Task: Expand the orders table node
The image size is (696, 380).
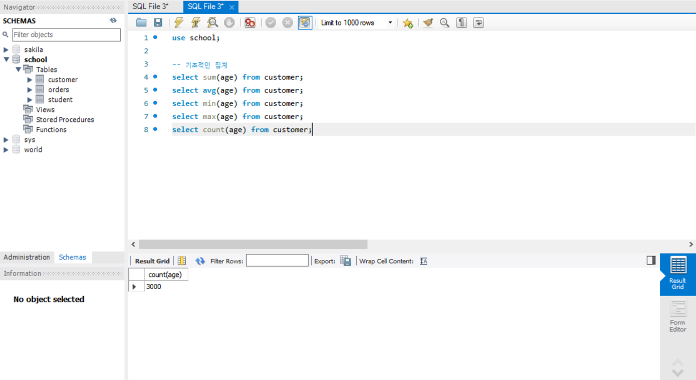Action: 30,89
